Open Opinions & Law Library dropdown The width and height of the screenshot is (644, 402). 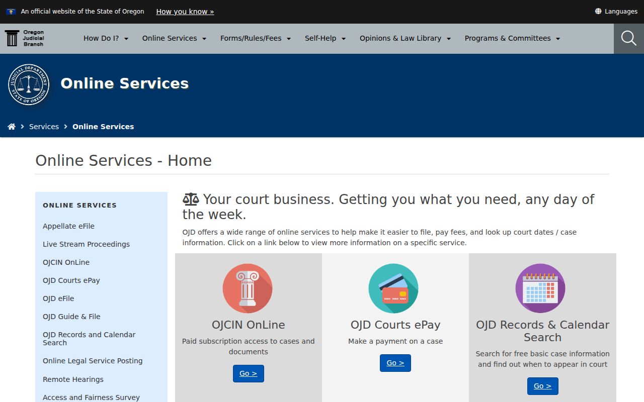click(x=406, y=38)
